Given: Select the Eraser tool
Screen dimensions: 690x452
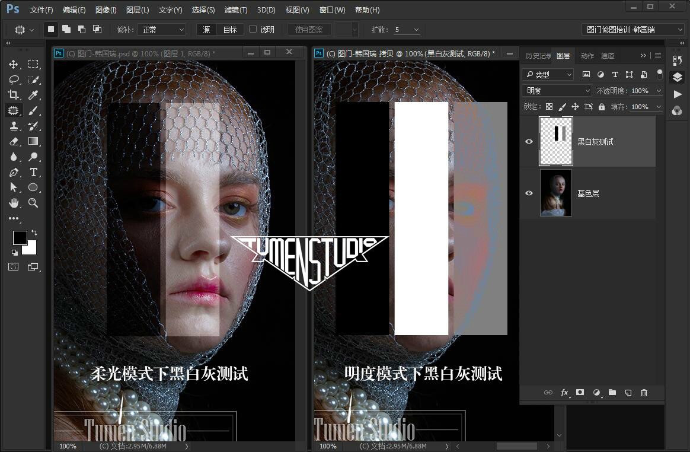Looking at the screenshot, I should 13,141.
